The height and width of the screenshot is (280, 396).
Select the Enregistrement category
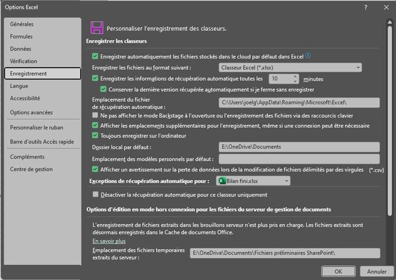point(42,74)
